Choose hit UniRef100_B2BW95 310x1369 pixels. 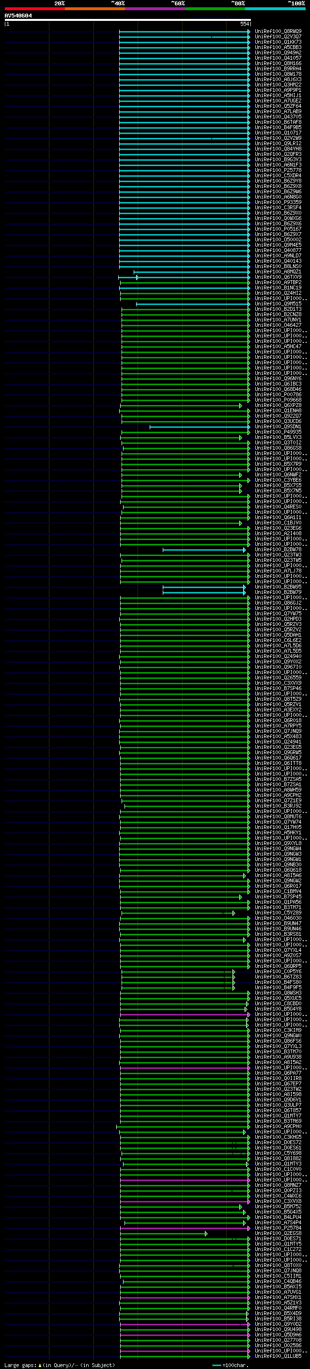tap(278, 587)
